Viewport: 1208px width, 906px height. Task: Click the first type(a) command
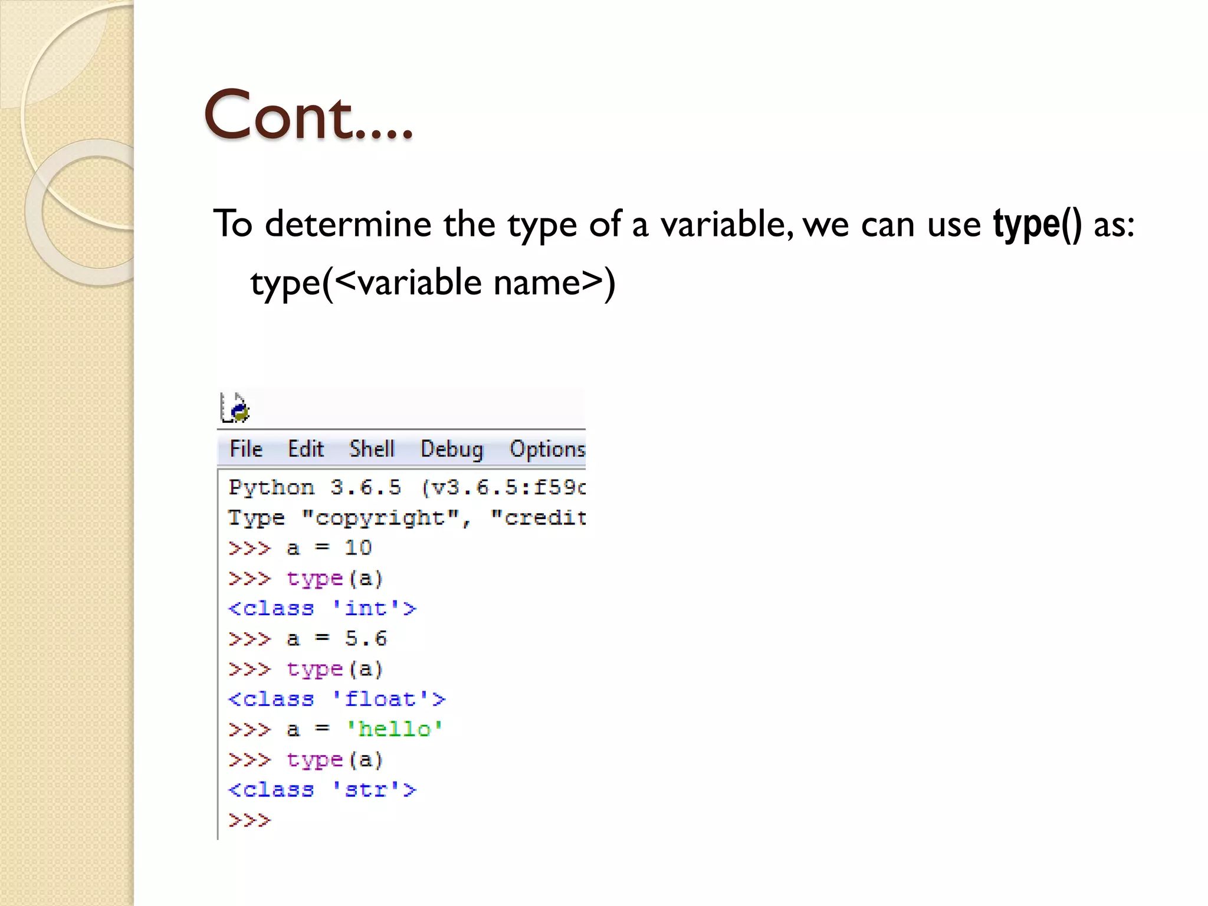click(334, 579)
